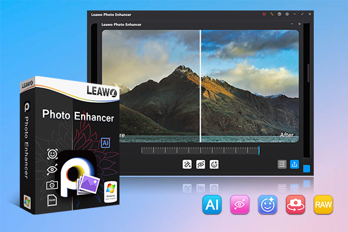Click the blue export image button
Image resolution: width=348 pixels, height=232 pixels.
click(295, 164)
